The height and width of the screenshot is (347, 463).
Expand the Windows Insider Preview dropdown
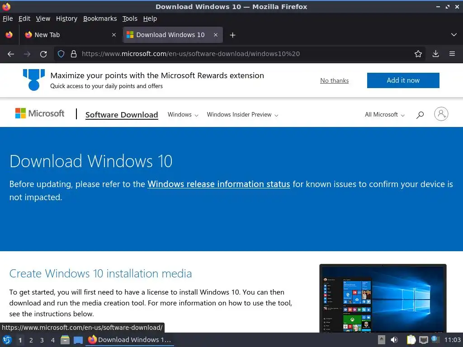pos(242,114)
